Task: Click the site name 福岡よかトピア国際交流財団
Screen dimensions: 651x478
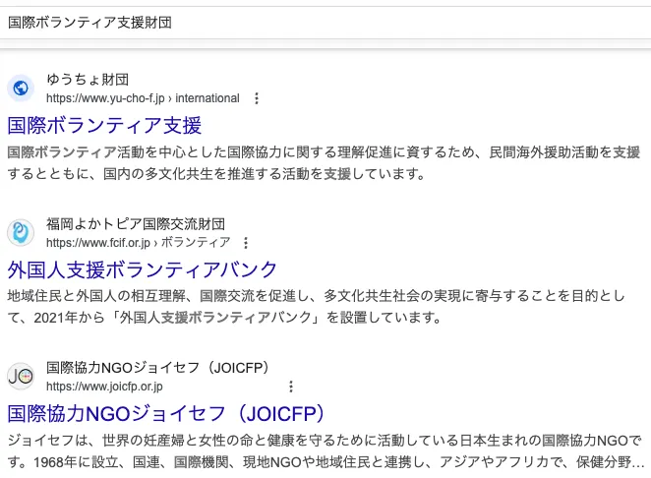Action: coord(136,224)
